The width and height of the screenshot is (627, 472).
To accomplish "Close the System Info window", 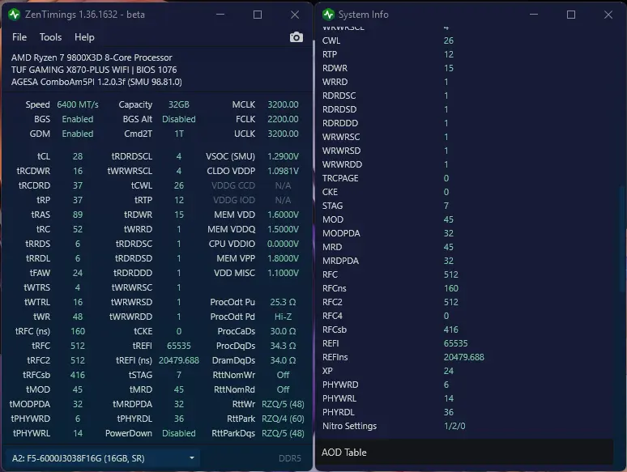I will coord(608,15).
